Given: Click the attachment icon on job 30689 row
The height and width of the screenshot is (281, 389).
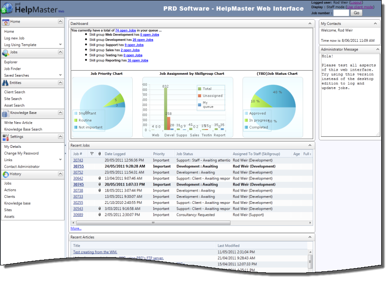Looking at the screenshot, I should 100,215.
